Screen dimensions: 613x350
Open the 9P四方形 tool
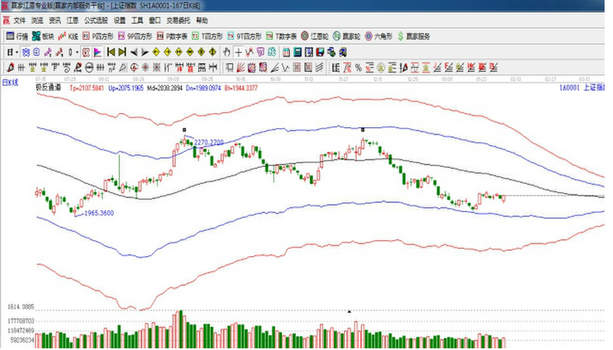[134, 36]
